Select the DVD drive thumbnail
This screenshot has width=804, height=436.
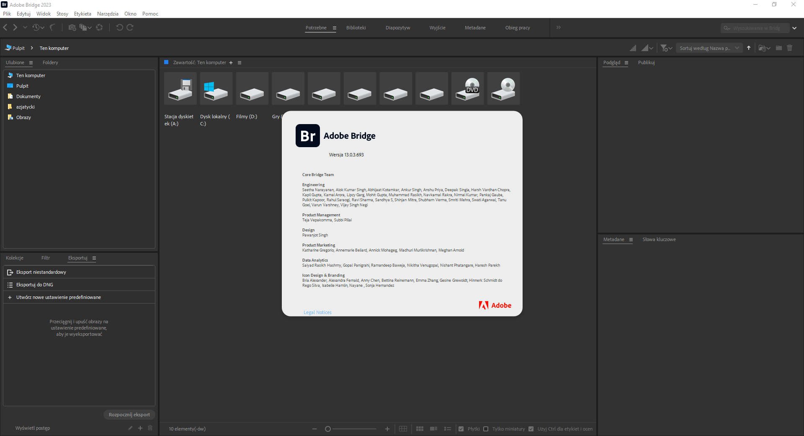(468, 88)
